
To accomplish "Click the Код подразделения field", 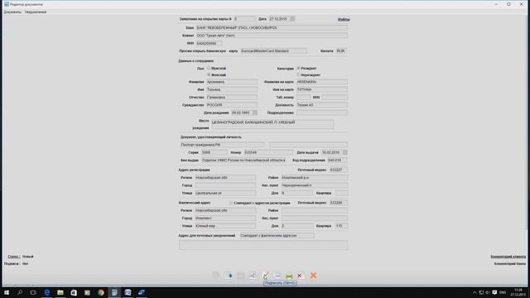I will pyautogui.click(x=337, y=161).
